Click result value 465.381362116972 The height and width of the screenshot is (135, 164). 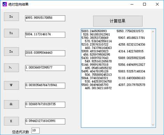coord(98,88)
